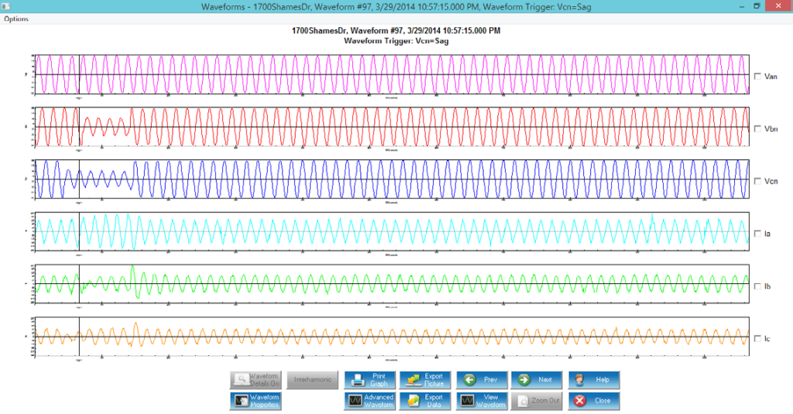The image size is (793, 414).
Task: Tick the Ib current checkbox
Action: 757,286
